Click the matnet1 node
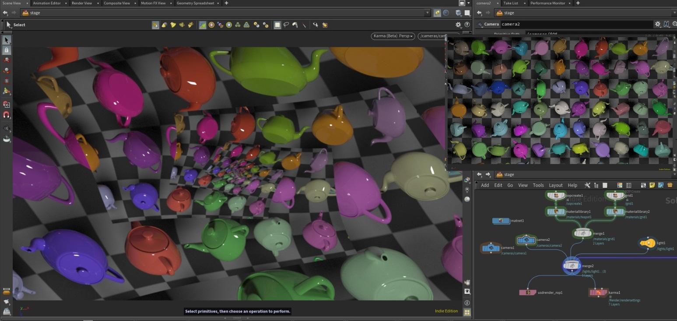Image resolution: width=677 pixels, height=321 pixels. click(x=501, y=221)
